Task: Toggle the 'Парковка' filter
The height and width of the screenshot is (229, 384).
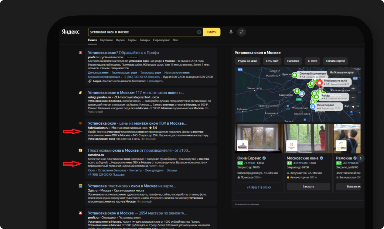Action: 293,61
